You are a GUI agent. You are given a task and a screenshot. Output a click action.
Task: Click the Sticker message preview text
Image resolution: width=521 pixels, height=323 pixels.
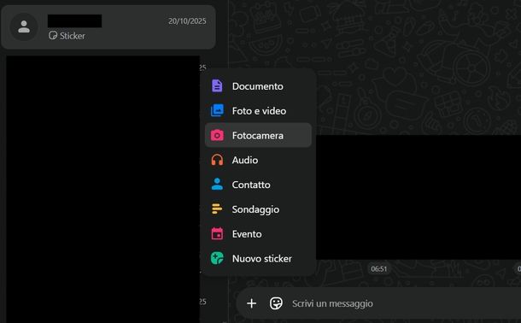pos(72,36)
